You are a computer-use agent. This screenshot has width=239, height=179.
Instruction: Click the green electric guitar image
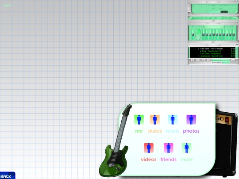click(x=116, y=141)
